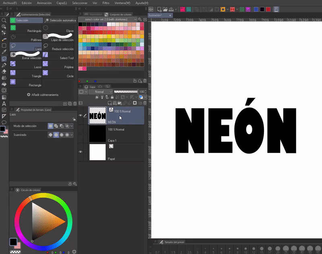The width and height of the screenshot is (322, 254).
Task: Select the Gradient tool in left toolbar
Action: [4, 97]
